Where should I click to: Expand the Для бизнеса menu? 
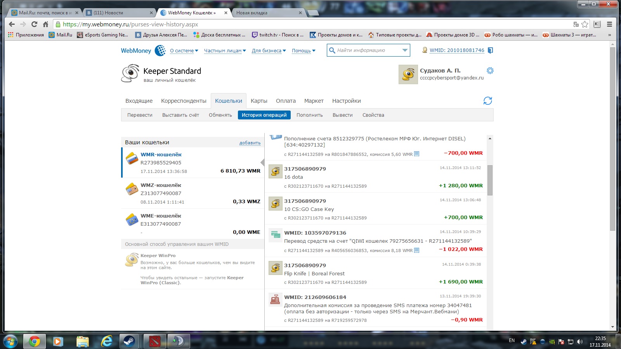point(269,50)
